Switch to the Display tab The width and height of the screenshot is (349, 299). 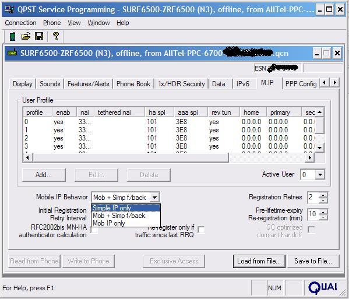(23, 84)
